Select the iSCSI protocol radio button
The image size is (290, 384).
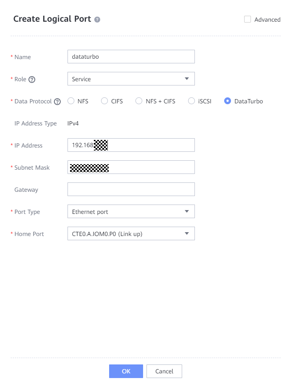click(x=191, y=101)
